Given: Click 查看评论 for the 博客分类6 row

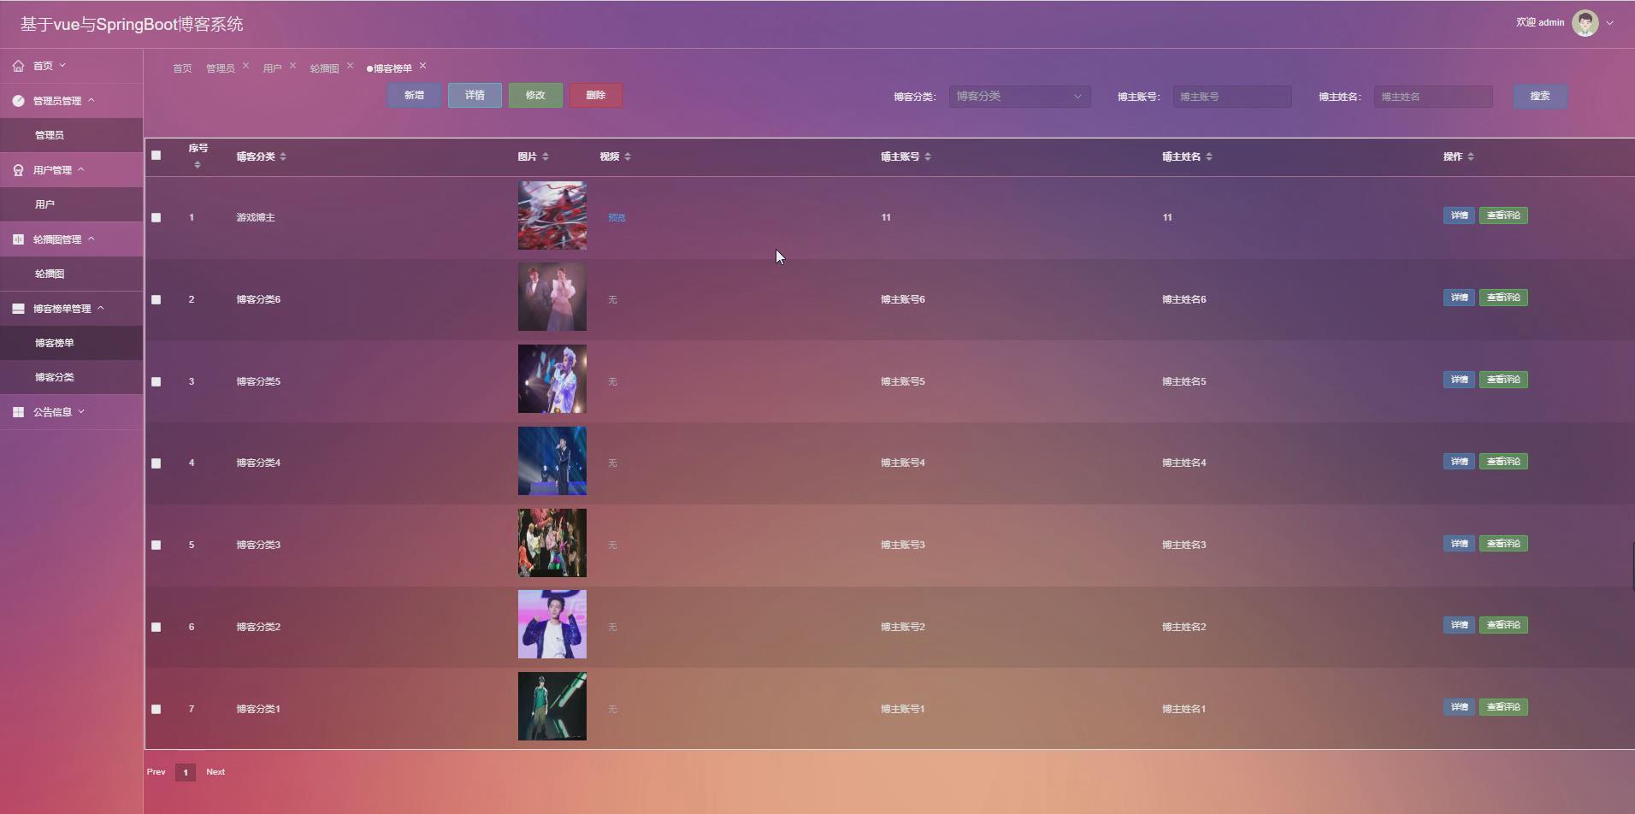Looking at the screenshot, I should [1503, 298].
